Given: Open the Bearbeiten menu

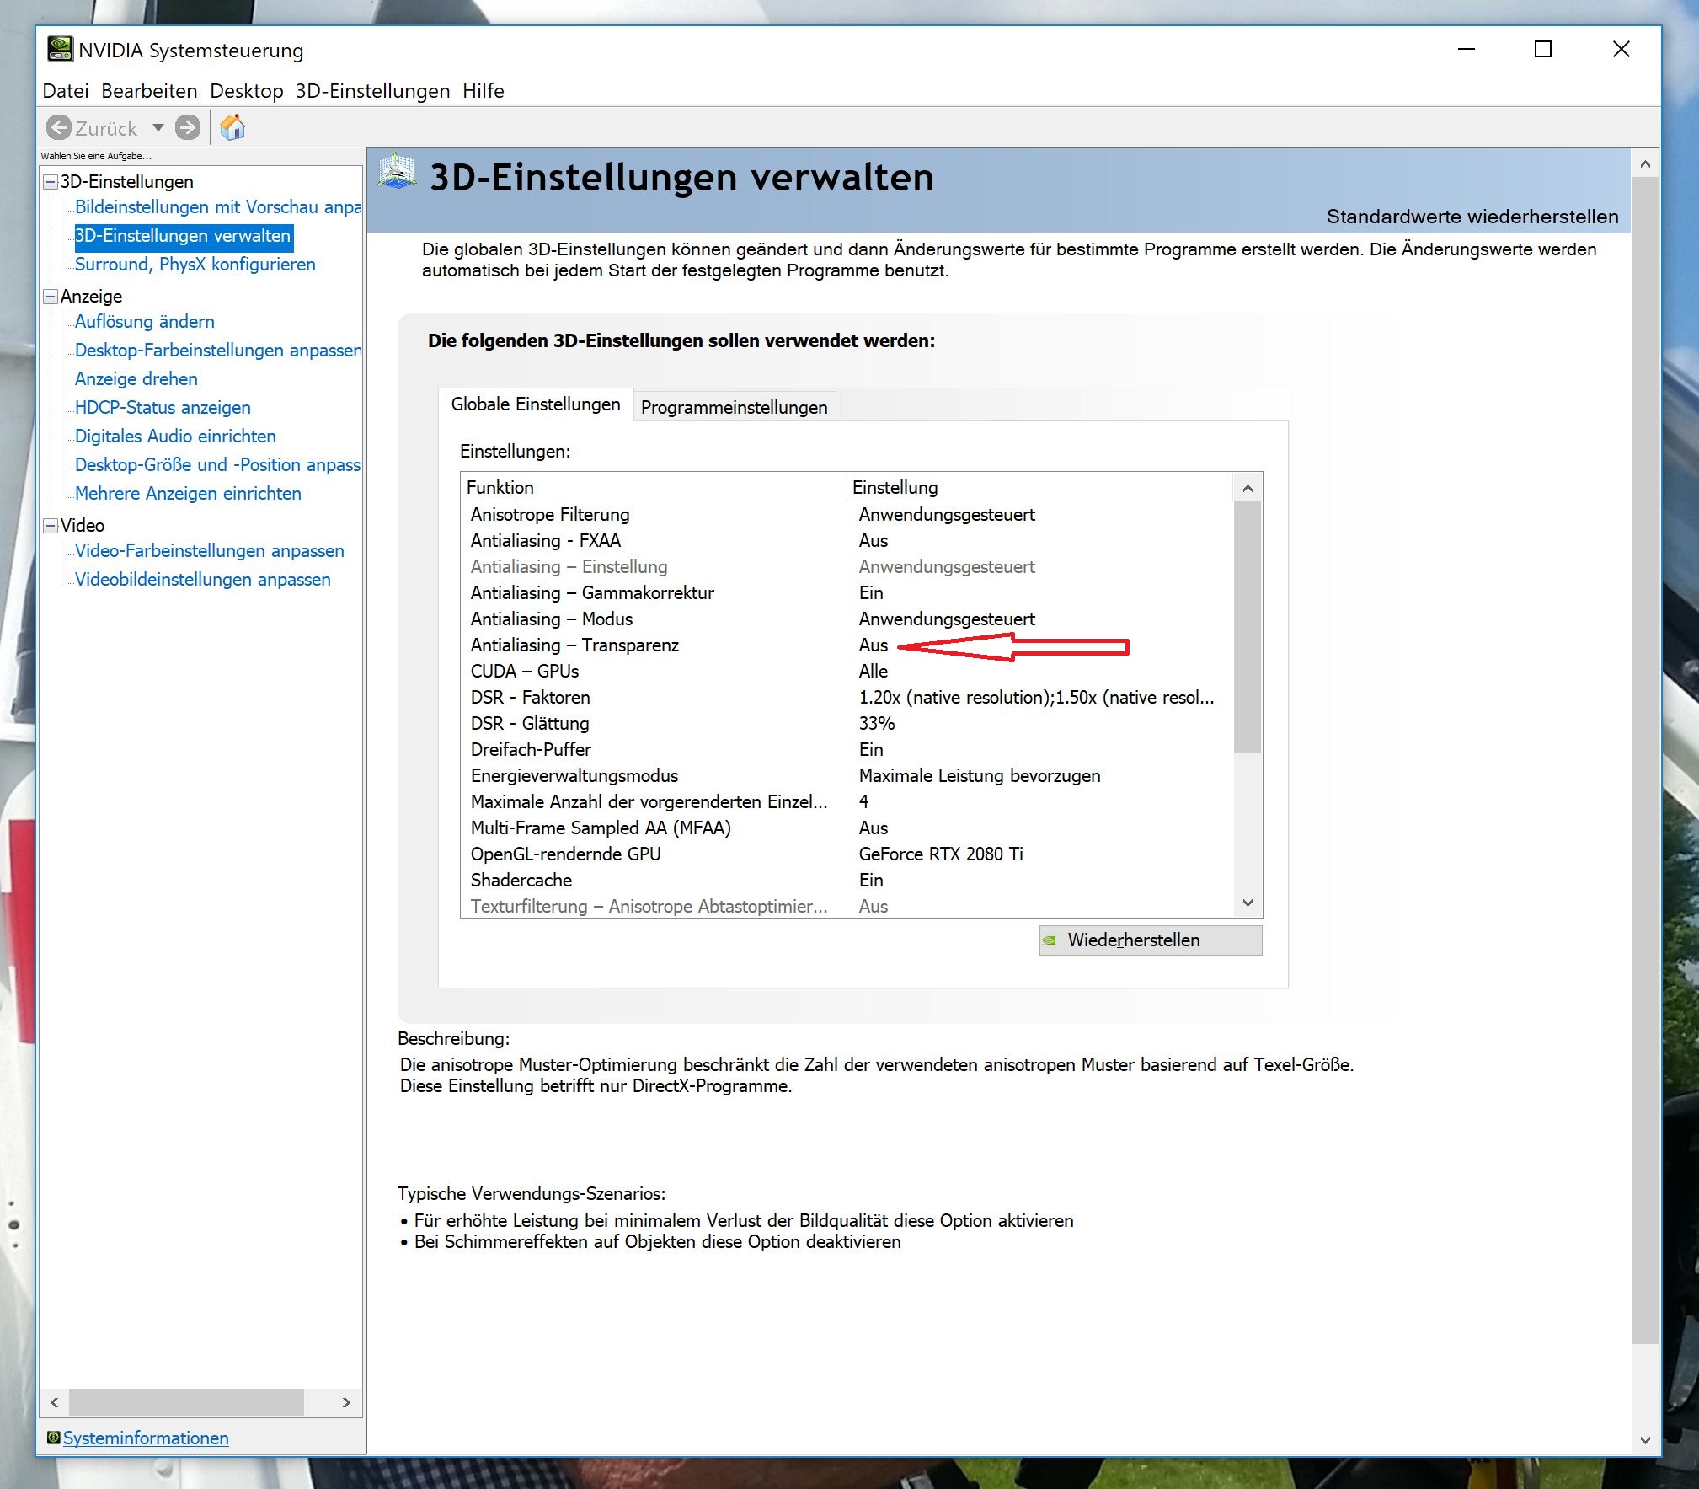Looking at the screenshot, I should (149, 91).
